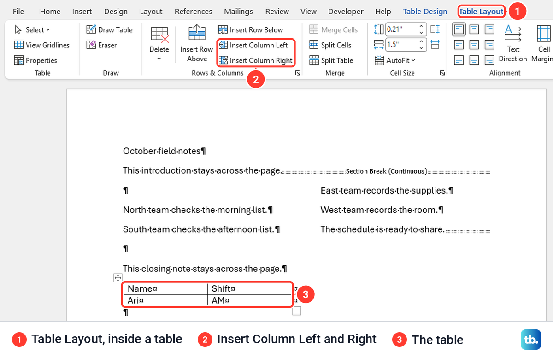553x358 pixels.
Task: Click the "Shift" table cell
Action: coord(249,289)
